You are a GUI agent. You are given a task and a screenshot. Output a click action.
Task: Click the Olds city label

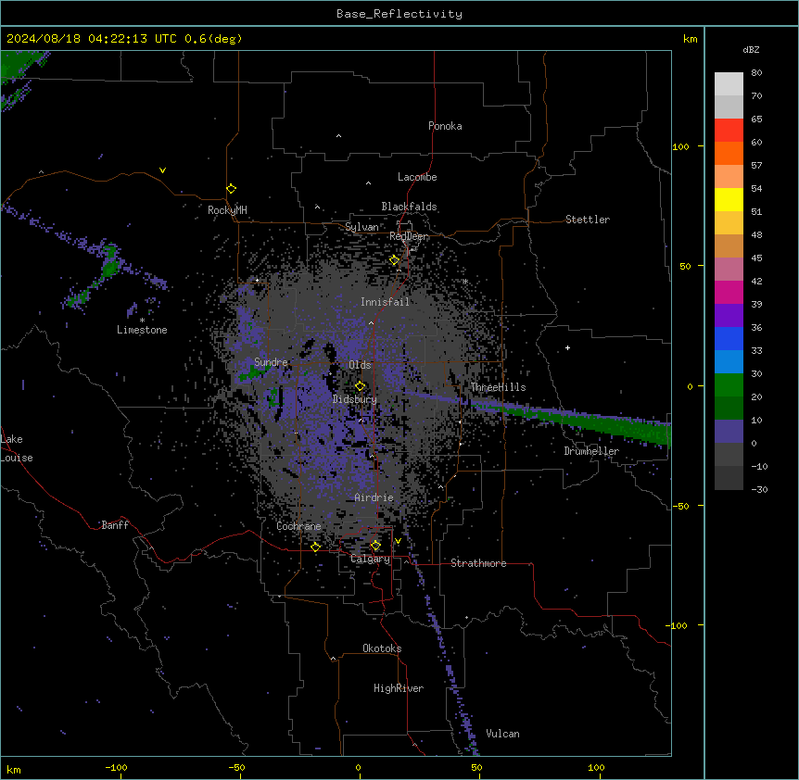click(360, 365)
